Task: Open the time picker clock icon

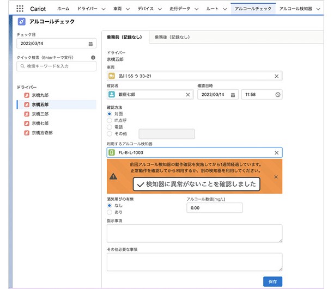Action: click(x=278, y=94)
